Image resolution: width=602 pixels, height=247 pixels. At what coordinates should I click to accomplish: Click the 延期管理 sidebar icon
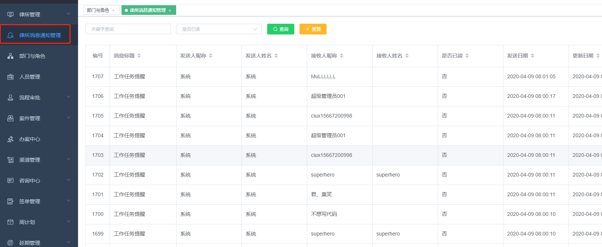[10, 243]
